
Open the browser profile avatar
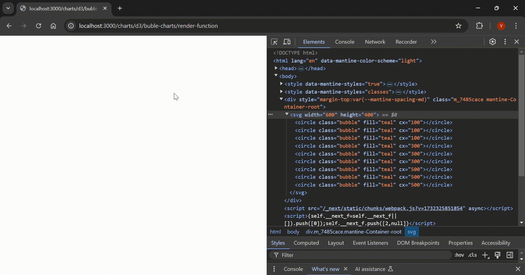(x=501, y=26)
